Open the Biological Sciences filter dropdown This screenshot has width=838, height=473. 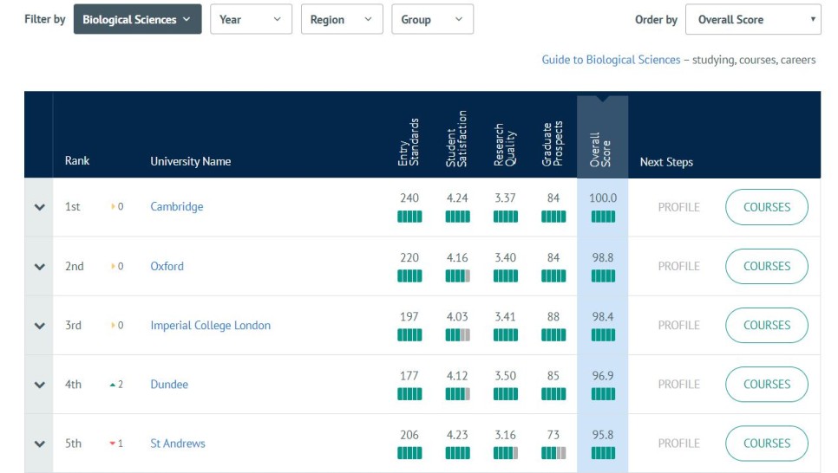pyautogui.click(x=137, y=19)
